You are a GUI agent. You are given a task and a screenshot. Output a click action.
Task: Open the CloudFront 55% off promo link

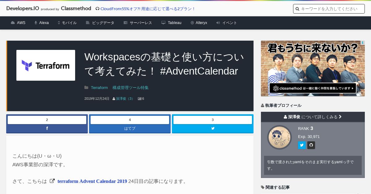(148, 9)
